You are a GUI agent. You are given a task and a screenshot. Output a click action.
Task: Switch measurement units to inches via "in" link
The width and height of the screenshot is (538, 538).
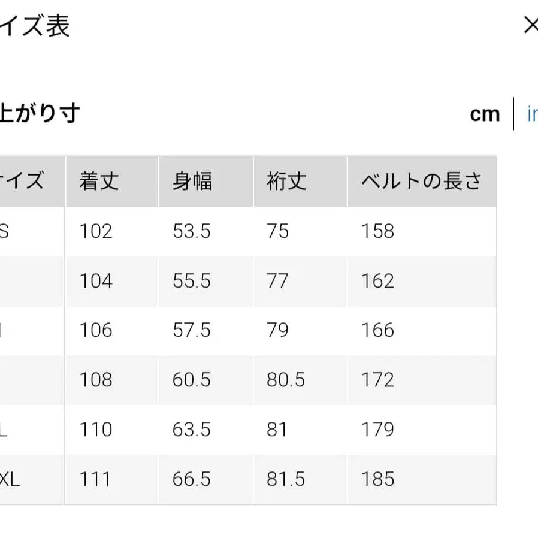(533, 112)
